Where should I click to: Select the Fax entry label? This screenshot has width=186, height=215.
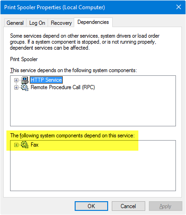click(x=34, y=145)
